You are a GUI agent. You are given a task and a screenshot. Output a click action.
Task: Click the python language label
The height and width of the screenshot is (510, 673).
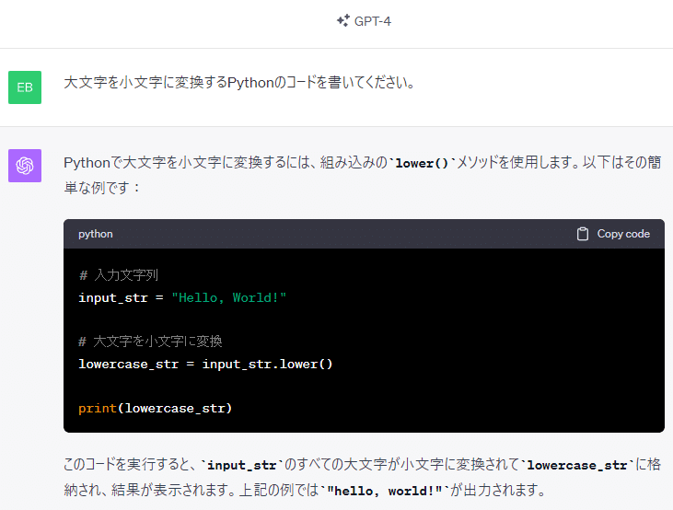click(96, 234)
